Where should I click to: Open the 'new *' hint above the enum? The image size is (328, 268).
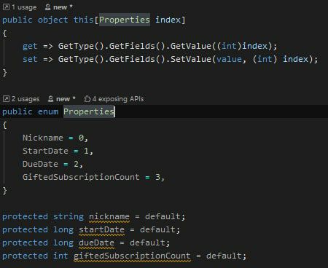click(66, 99)
